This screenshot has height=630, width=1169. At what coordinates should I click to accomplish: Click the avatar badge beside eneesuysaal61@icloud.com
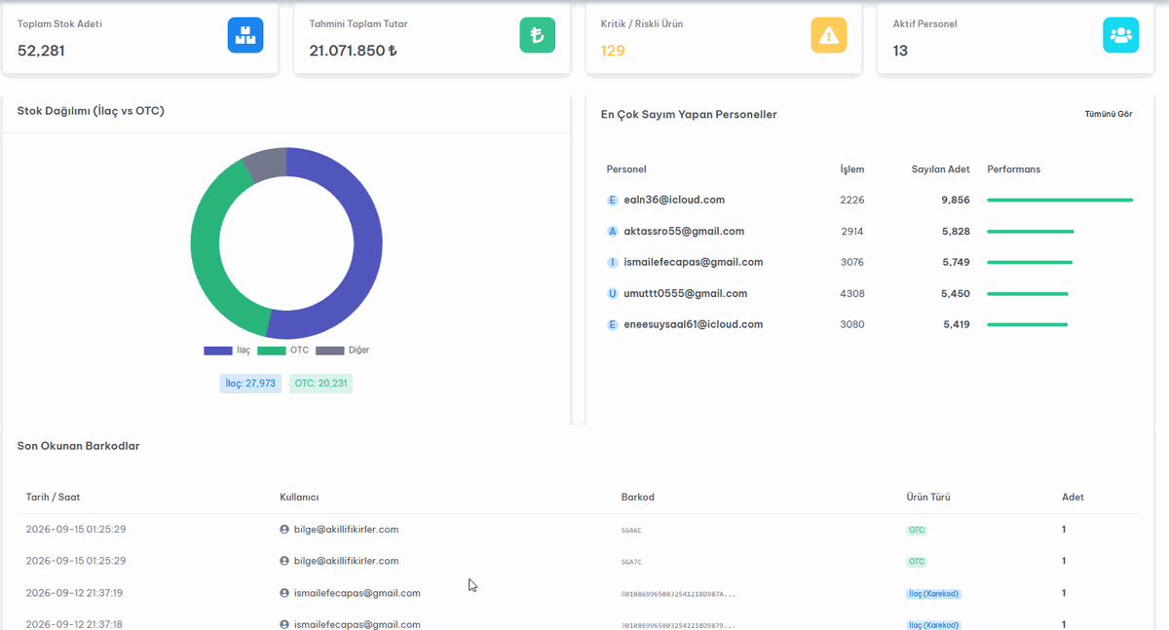pyautogui.click(x=613, y=325)
